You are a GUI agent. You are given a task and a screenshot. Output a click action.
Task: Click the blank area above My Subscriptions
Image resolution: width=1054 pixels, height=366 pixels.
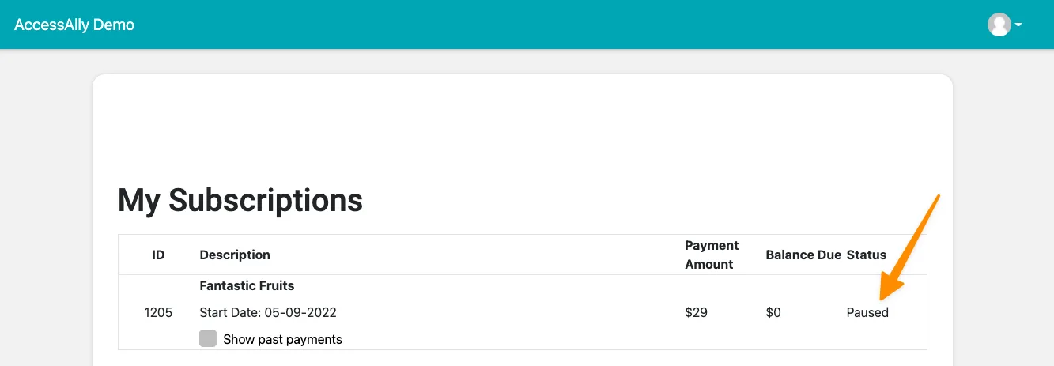point(522,126)
